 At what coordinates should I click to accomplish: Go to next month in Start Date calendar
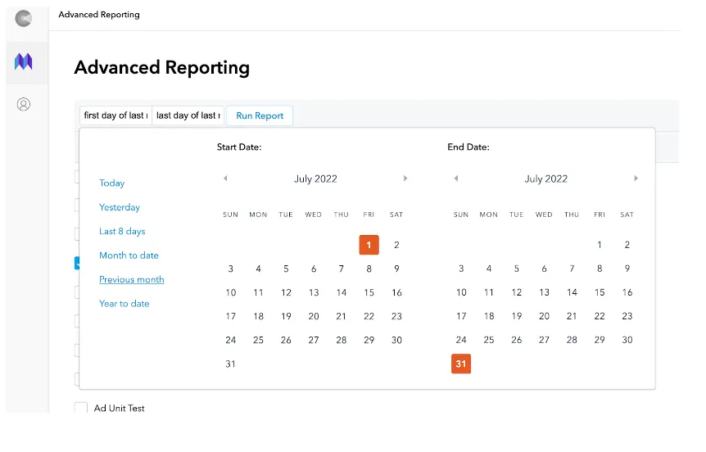point(405,179)
